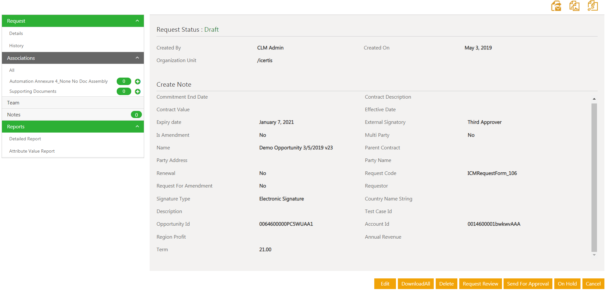Select the Team panel
The width and height of the screenshot is (607, 291).
(x=13, y=103)
